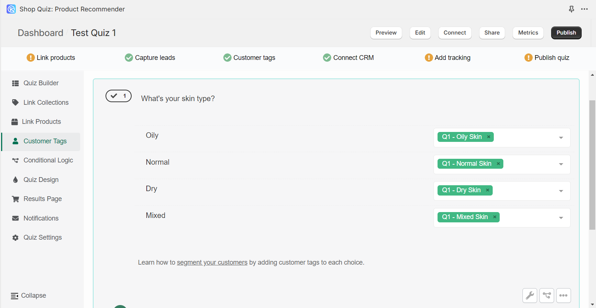Click the Customer tags step label

(x=254, y=58)
